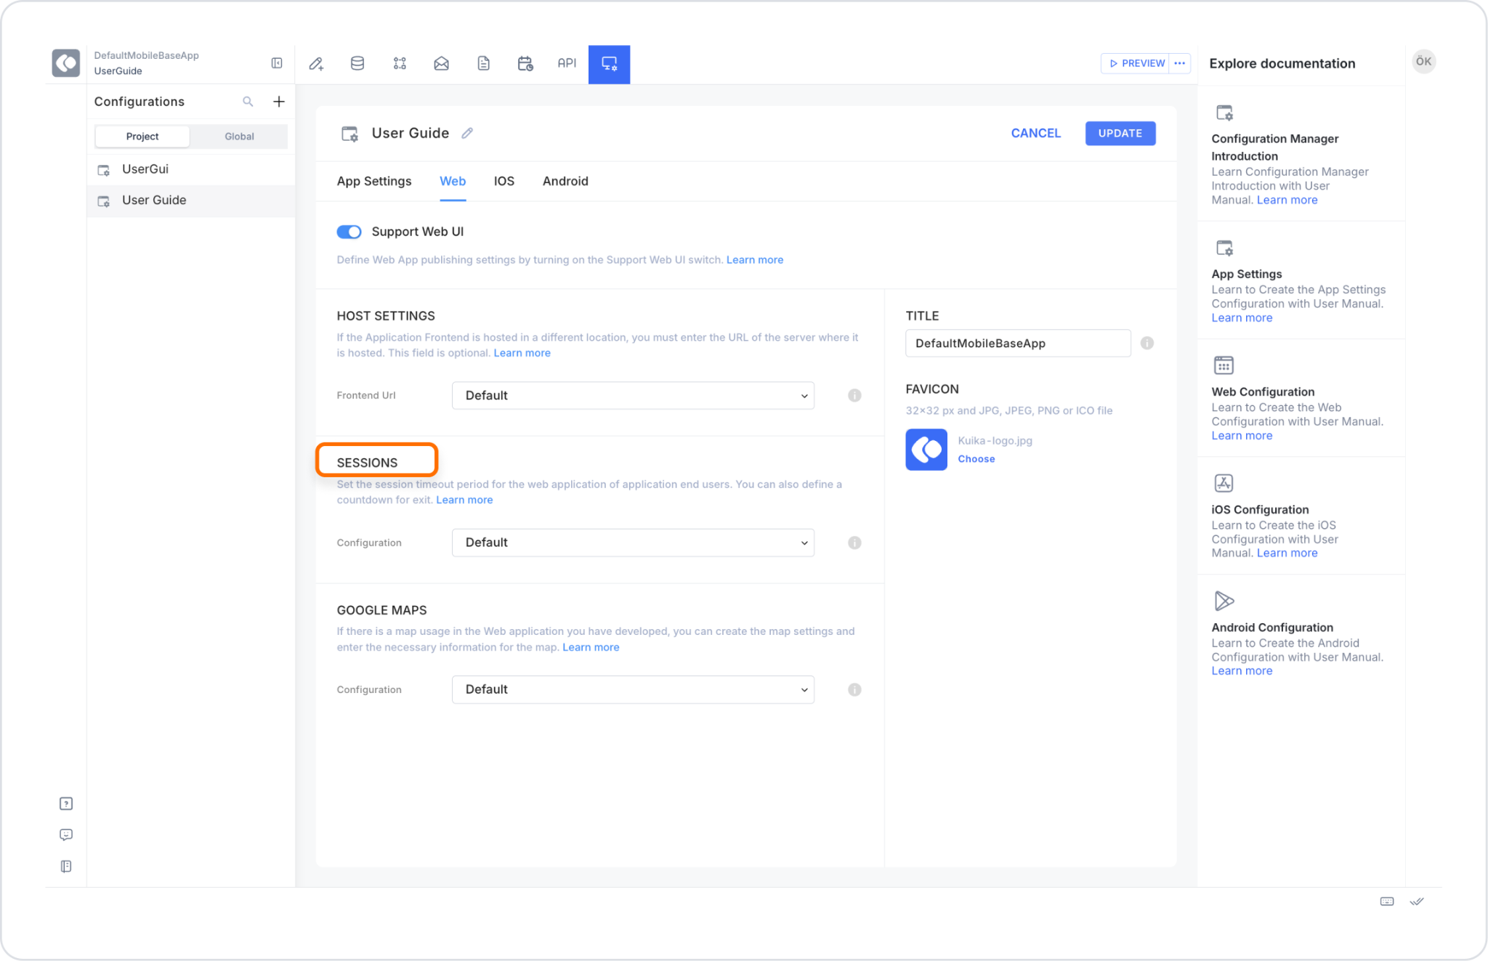Switch to the App Settings tab
This screenshot has width=1488, height=961.
374,181
